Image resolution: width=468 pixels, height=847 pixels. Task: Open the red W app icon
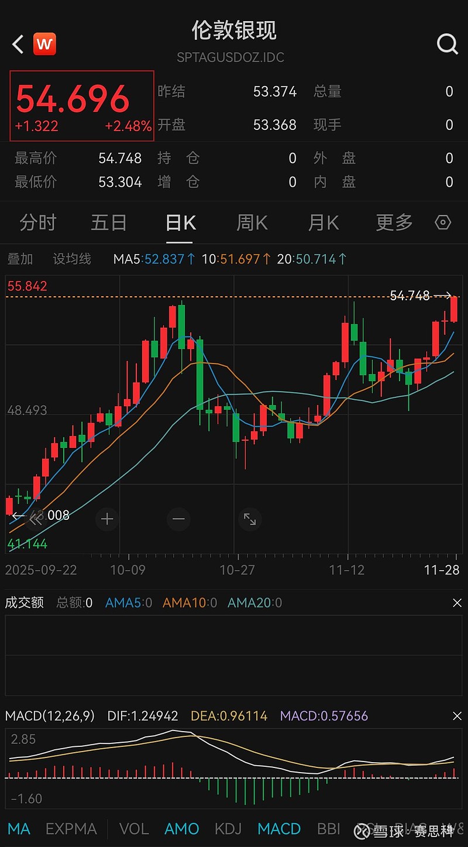[44, 44]
